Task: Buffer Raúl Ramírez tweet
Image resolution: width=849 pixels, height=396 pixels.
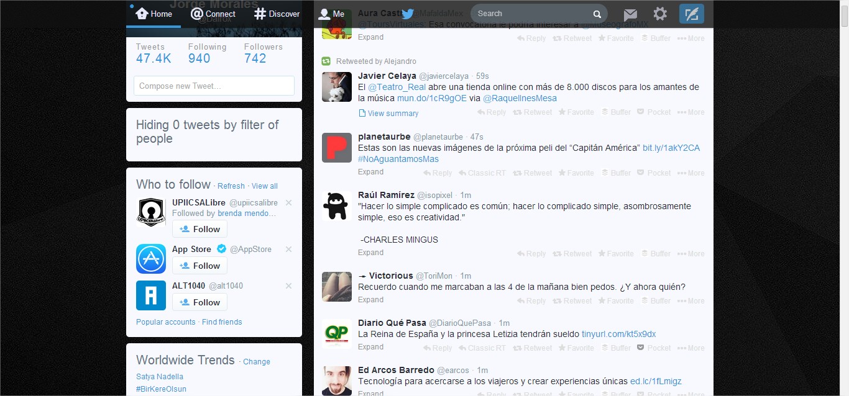Action: [656, 254]
